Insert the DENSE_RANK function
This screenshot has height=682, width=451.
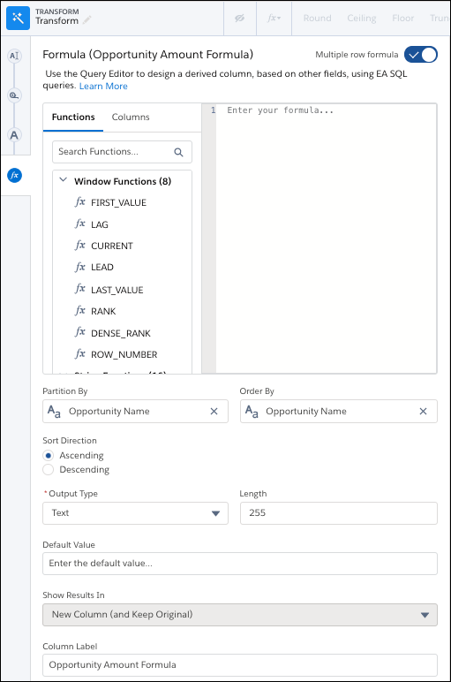click(x=120, y=333)
